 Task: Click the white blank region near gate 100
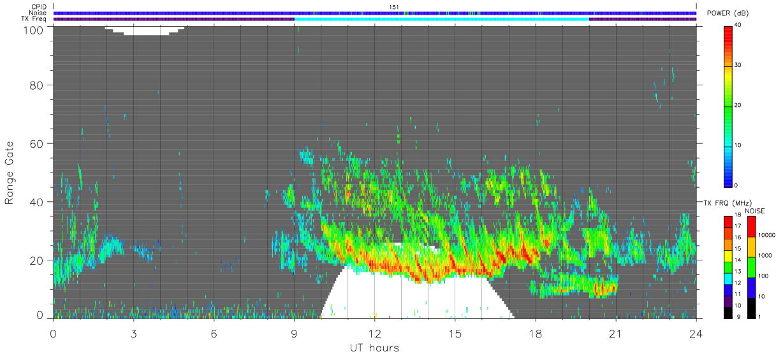point(145,29)
